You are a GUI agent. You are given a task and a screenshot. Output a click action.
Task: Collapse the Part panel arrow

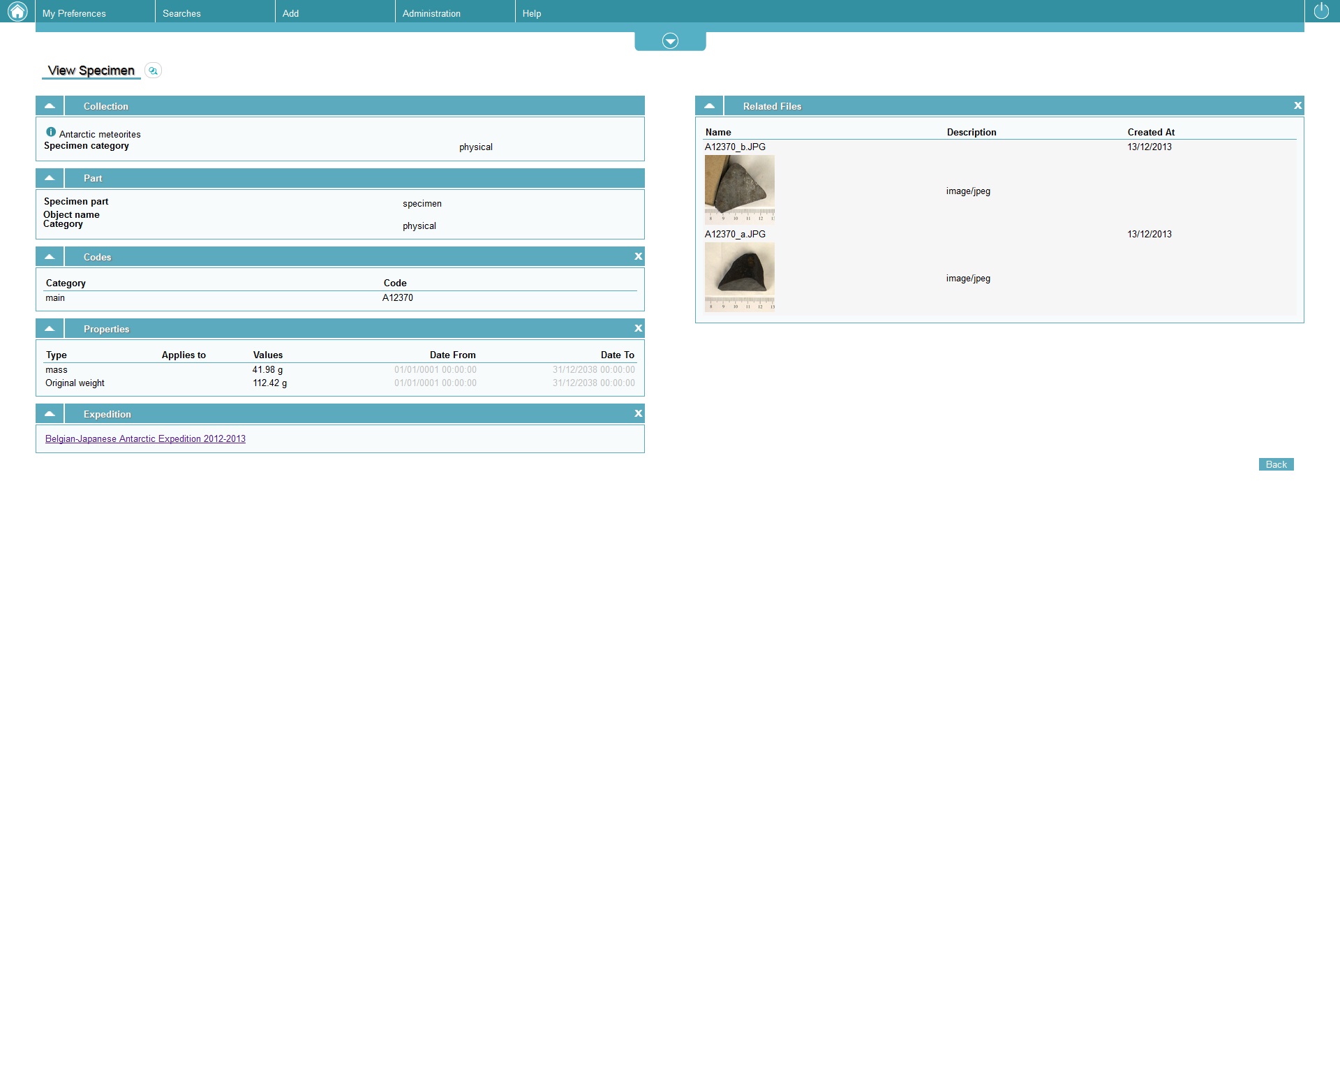pos(50,178)
